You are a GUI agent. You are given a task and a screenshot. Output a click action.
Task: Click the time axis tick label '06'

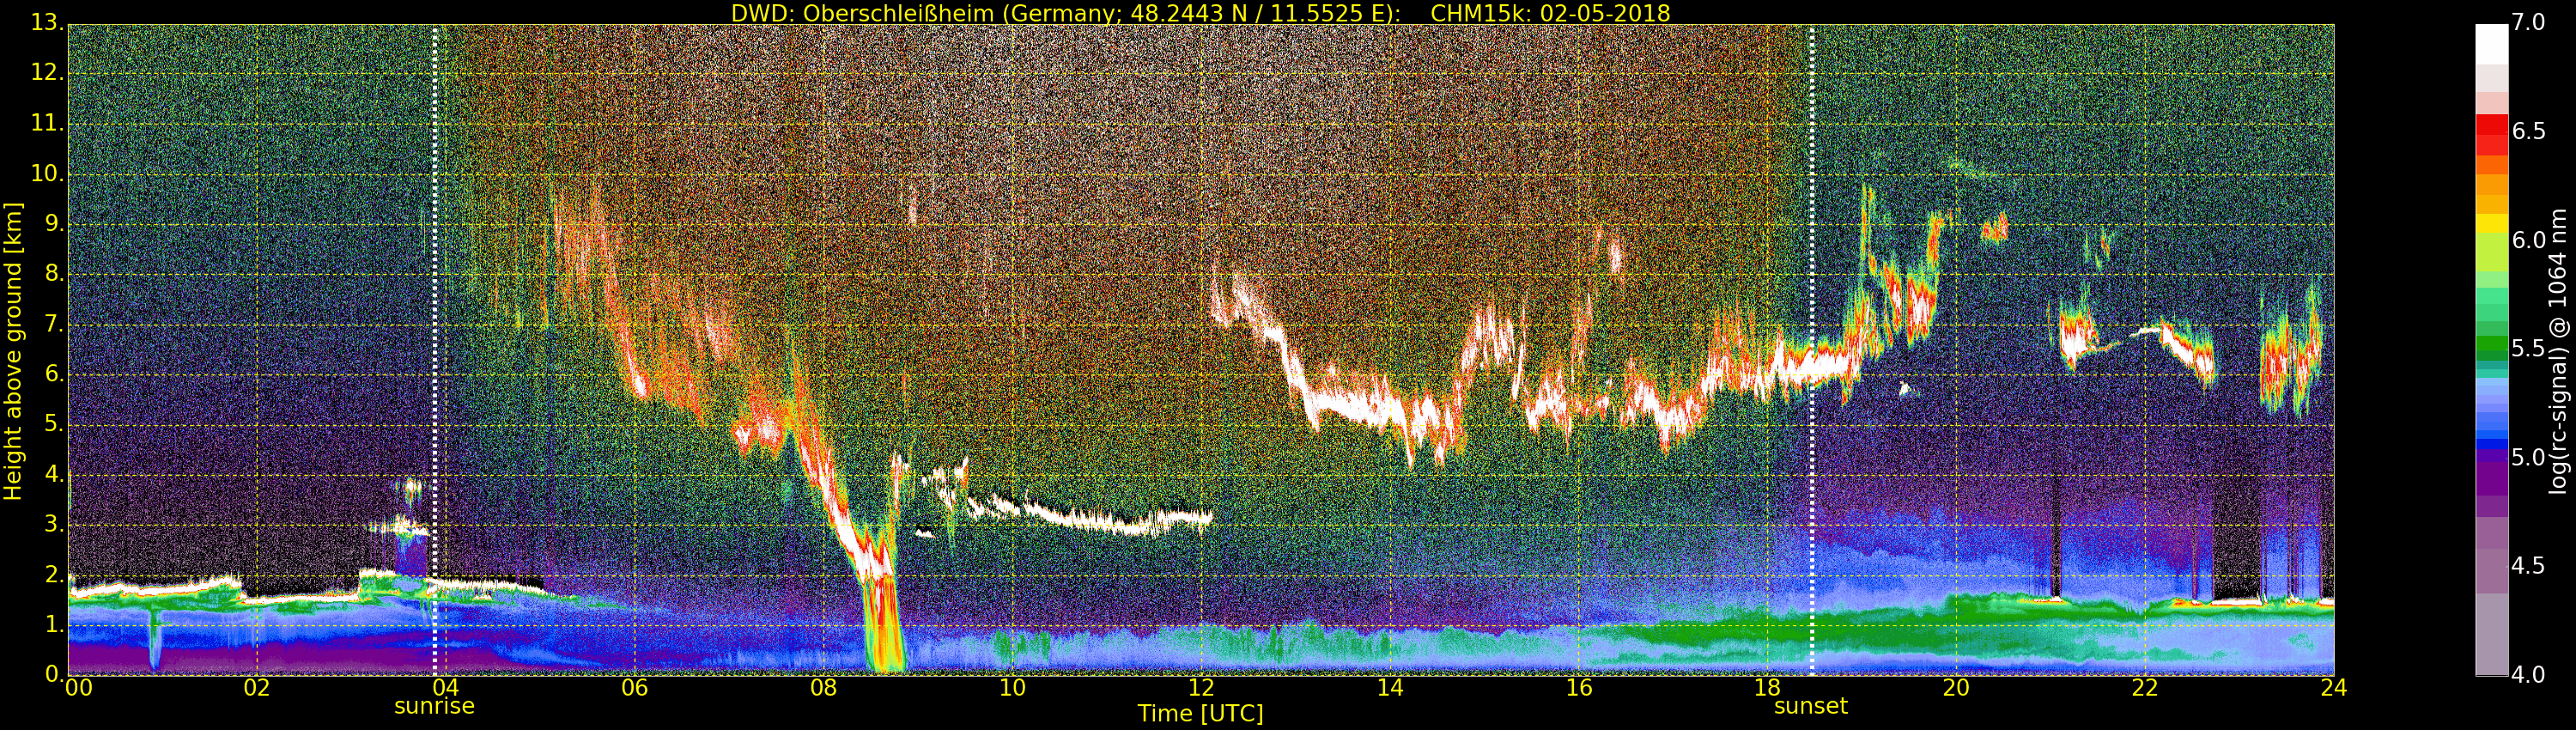(635, 688)
